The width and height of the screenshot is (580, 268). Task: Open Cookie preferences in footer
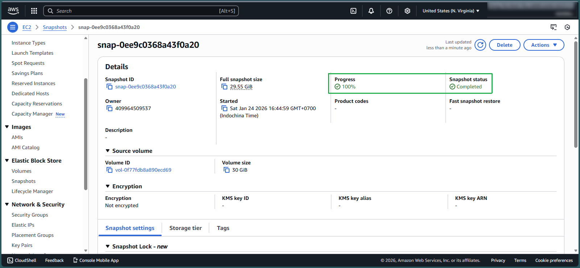click(554, 260)
